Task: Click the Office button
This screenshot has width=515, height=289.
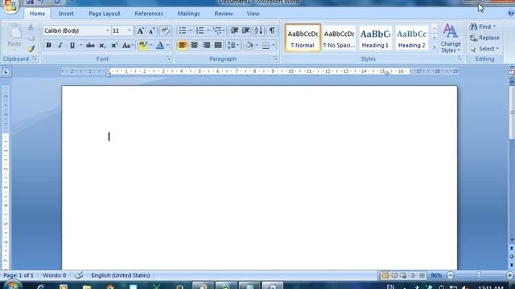Action: click(10, 6)
